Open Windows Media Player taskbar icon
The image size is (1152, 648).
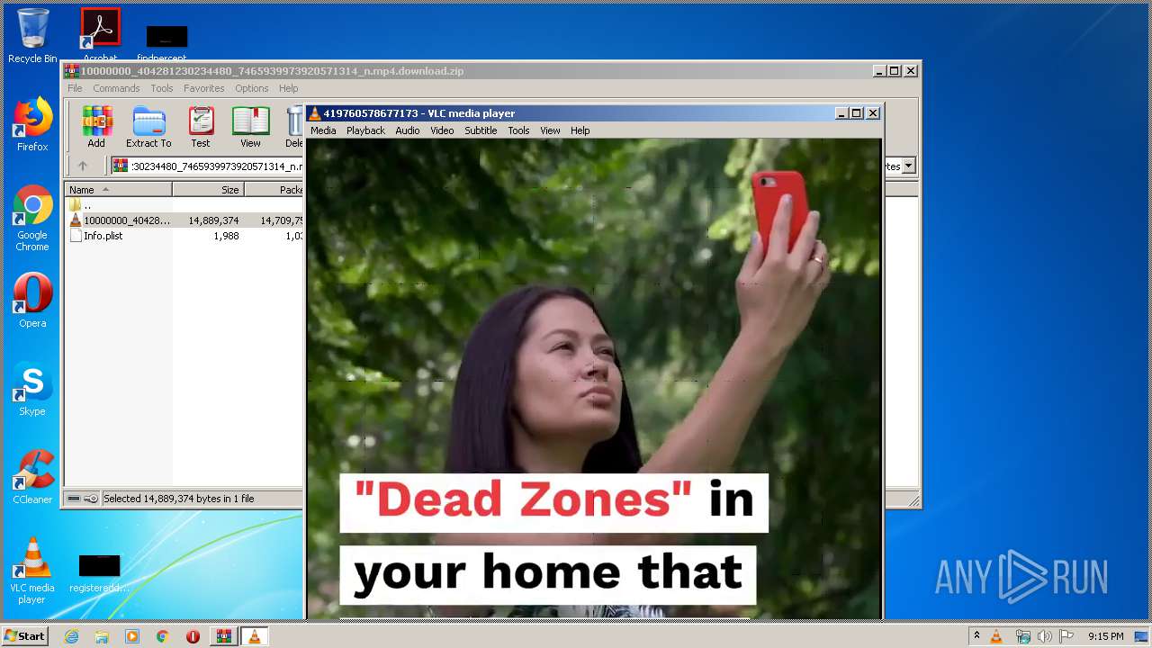click(x=132, y=636)
